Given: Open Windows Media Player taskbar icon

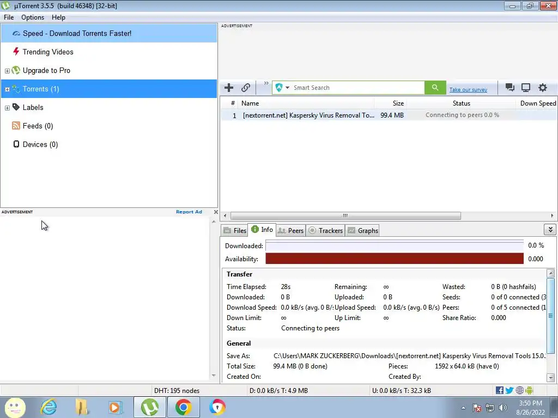Looking at the screenshot, I should [x=116, y=407].
